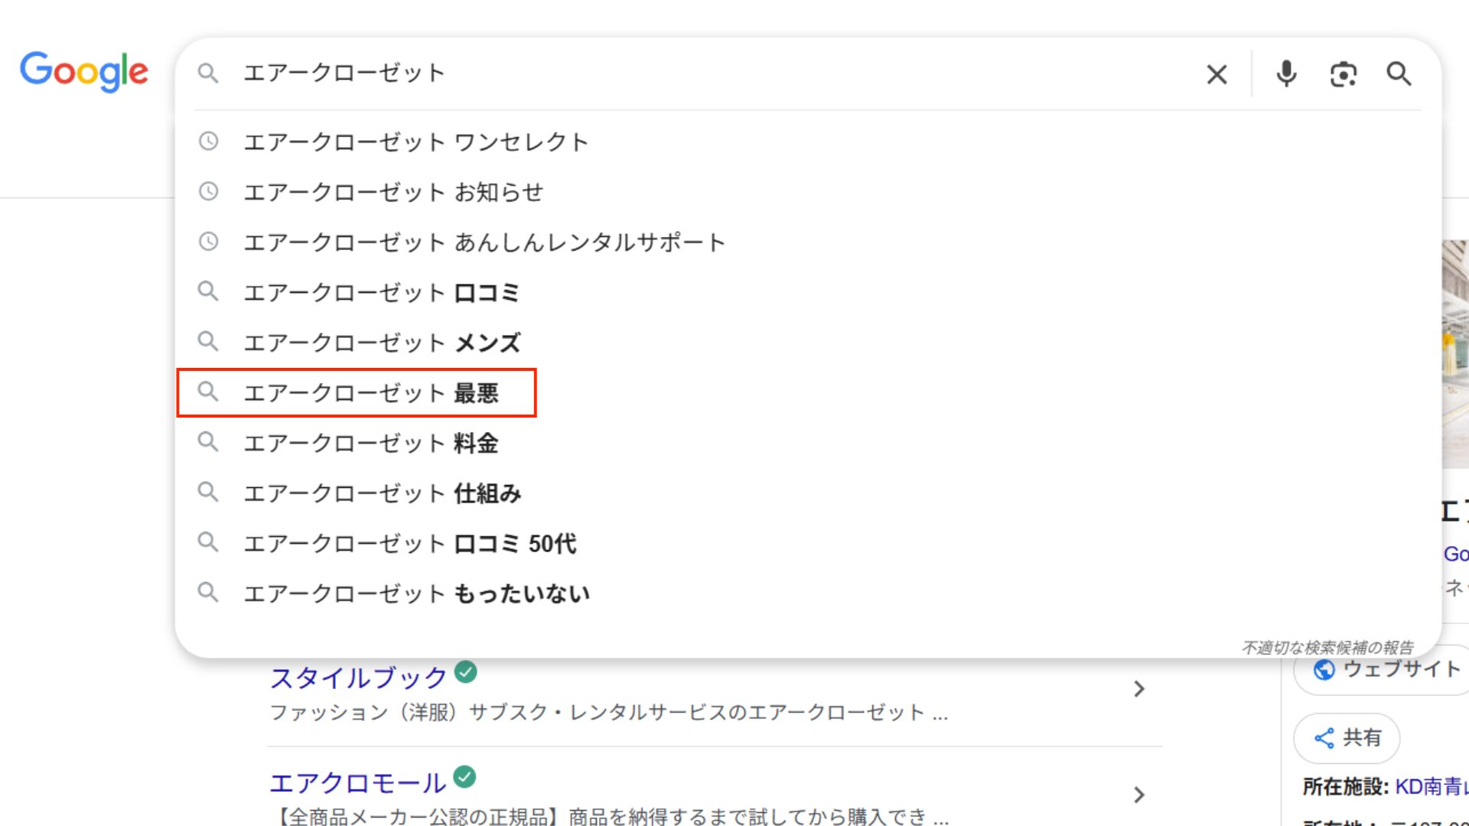1469x826 pixels.
Task: Click the clock icon beside エアークローゼット お知らせ
Action: [x=208, y=192]
